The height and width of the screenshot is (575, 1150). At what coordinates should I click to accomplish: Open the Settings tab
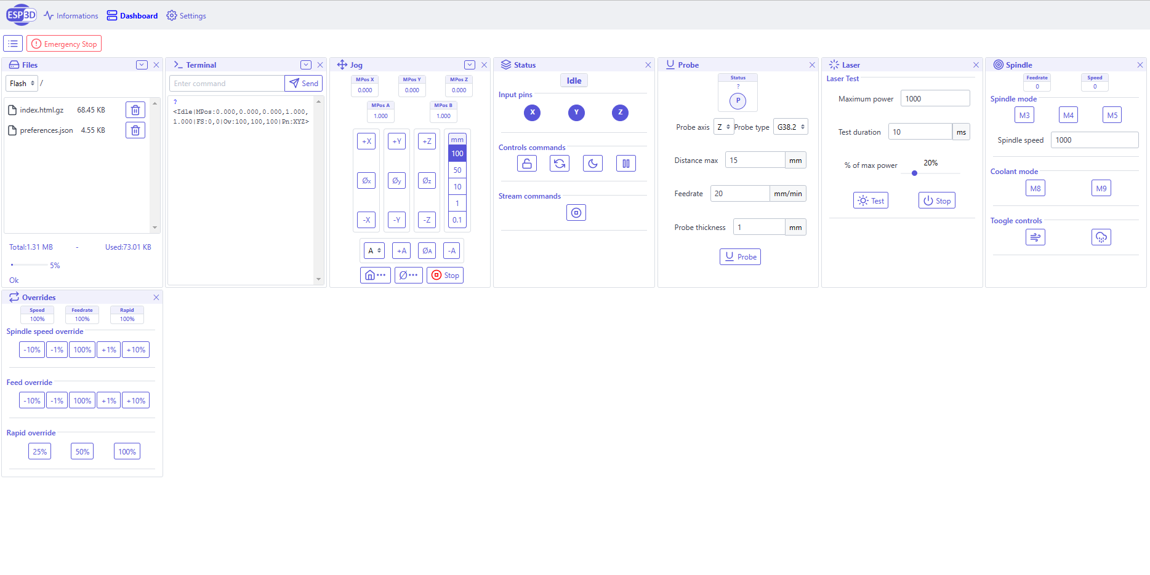pos(187,16)
